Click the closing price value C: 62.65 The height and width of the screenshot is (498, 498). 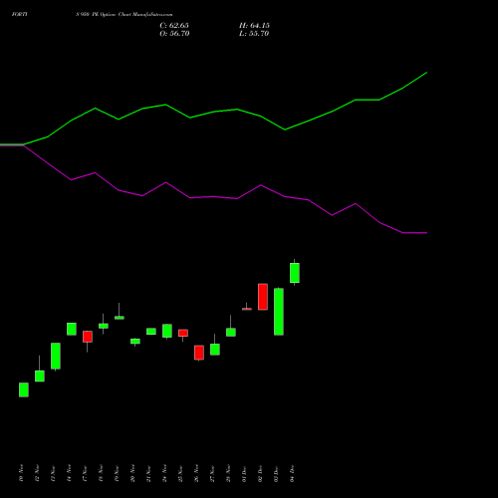[x=174, y=26]
